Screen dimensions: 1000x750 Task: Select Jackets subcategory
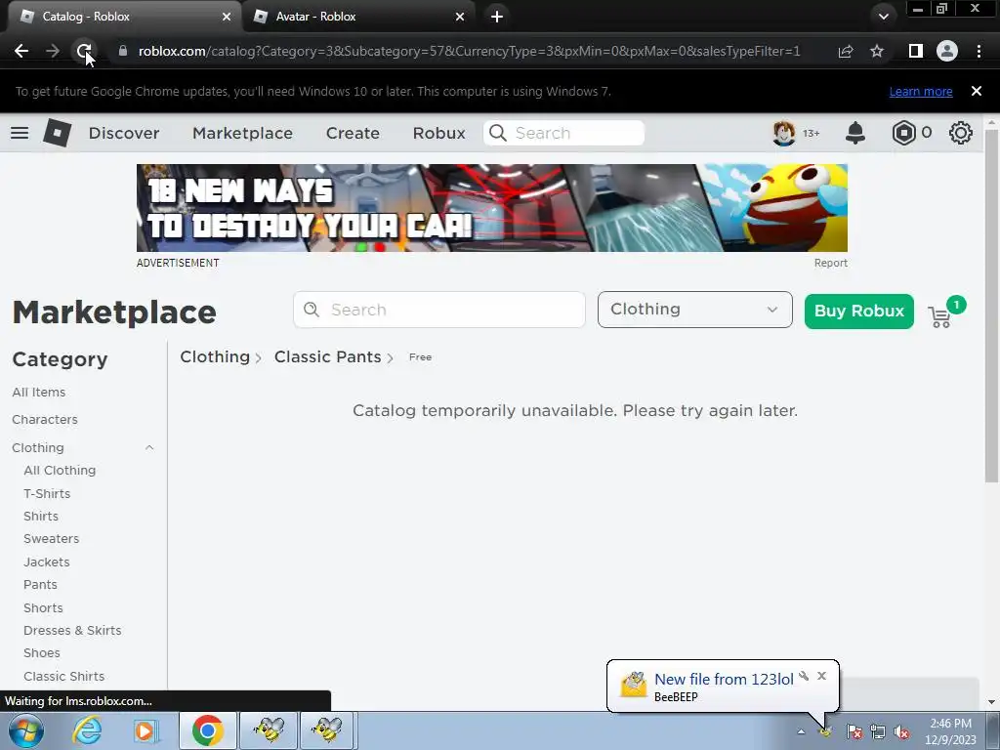(47, 562)
